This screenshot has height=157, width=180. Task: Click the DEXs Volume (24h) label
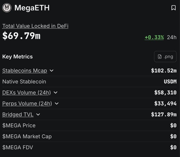26,93
